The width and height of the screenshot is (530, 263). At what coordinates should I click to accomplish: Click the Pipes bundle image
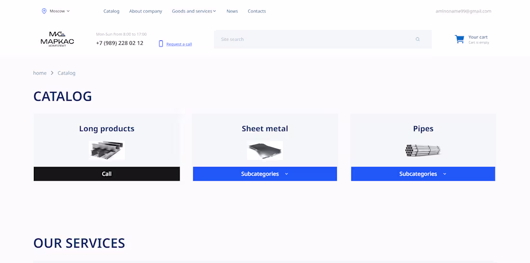point(423,150)
